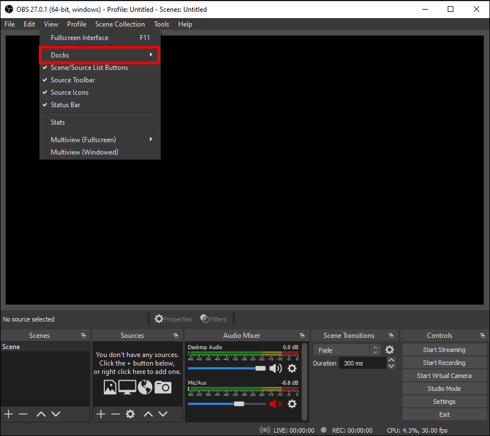Open the Profile menu
The width and height of the screenshot is (490, 436).
(77, 24)
